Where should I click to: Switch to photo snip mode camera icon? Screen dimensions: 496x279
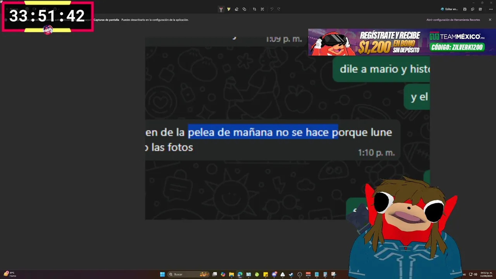pos(27,9)
